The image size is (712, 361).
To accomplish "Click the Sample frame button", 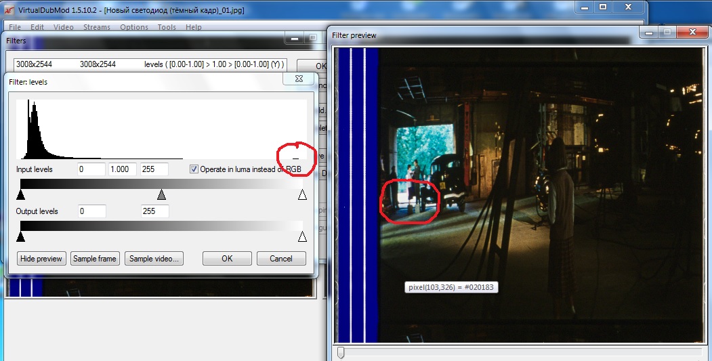I will (95, 258).
